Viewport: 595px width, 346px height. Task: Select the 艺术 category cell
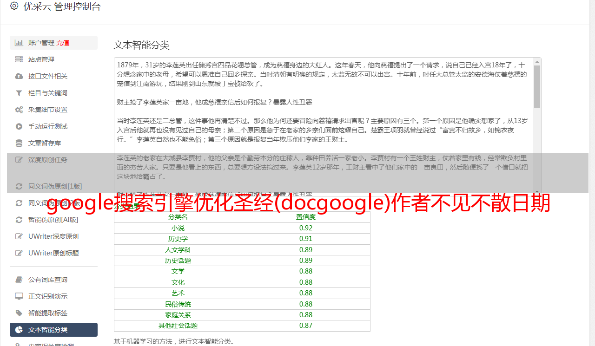pos(178,293)
